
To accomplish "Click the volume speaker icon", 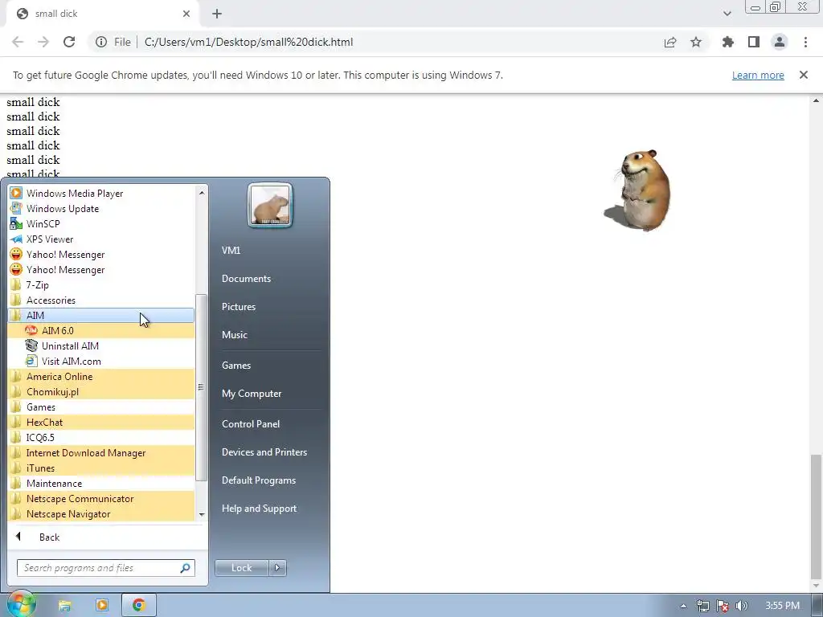I will click(x=742, y=606).
